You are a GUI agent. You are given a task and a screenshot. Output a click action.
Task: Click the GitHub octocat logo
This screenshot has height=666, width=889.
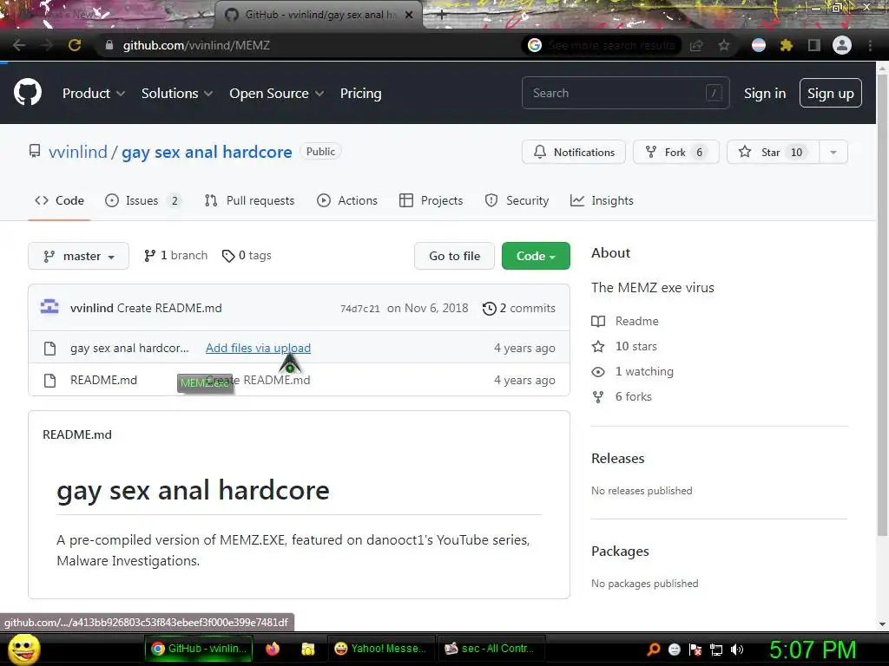27,92
